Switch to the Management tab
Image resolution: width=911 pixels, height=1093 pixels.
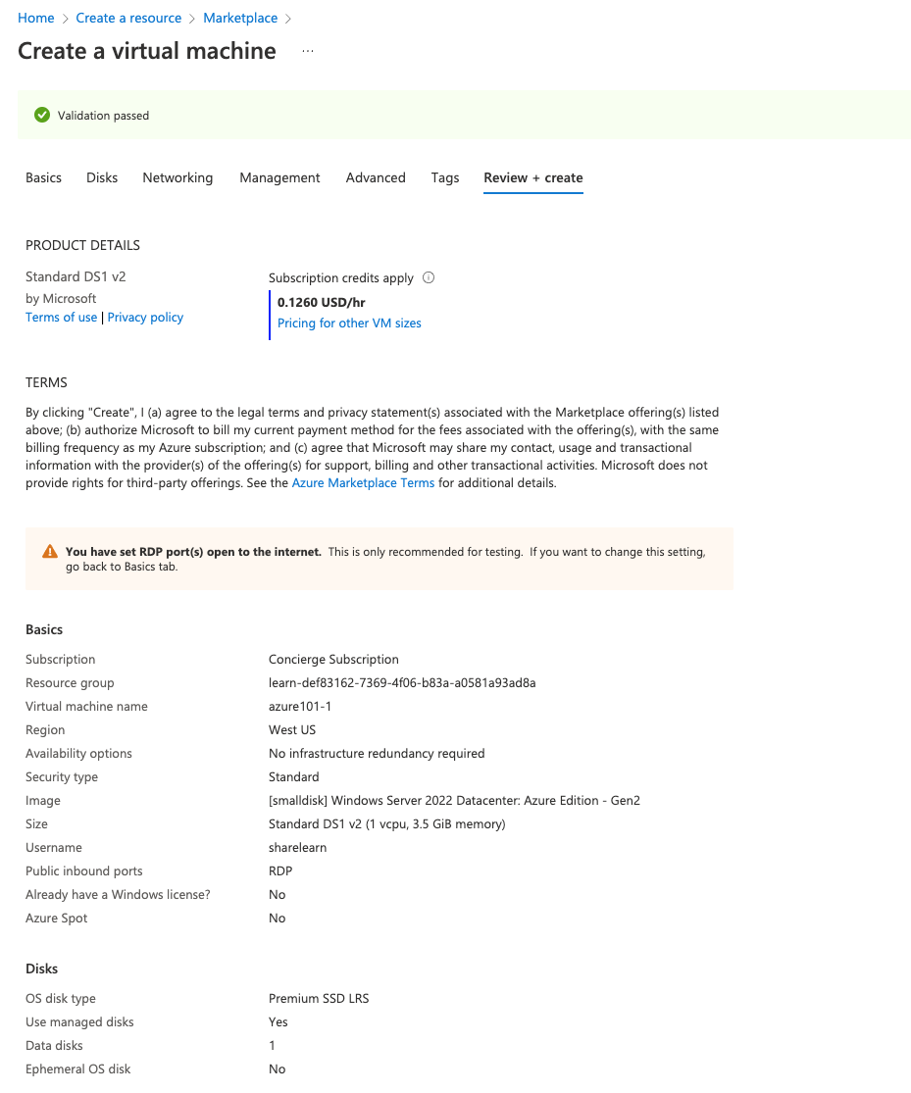coord(279,177)
